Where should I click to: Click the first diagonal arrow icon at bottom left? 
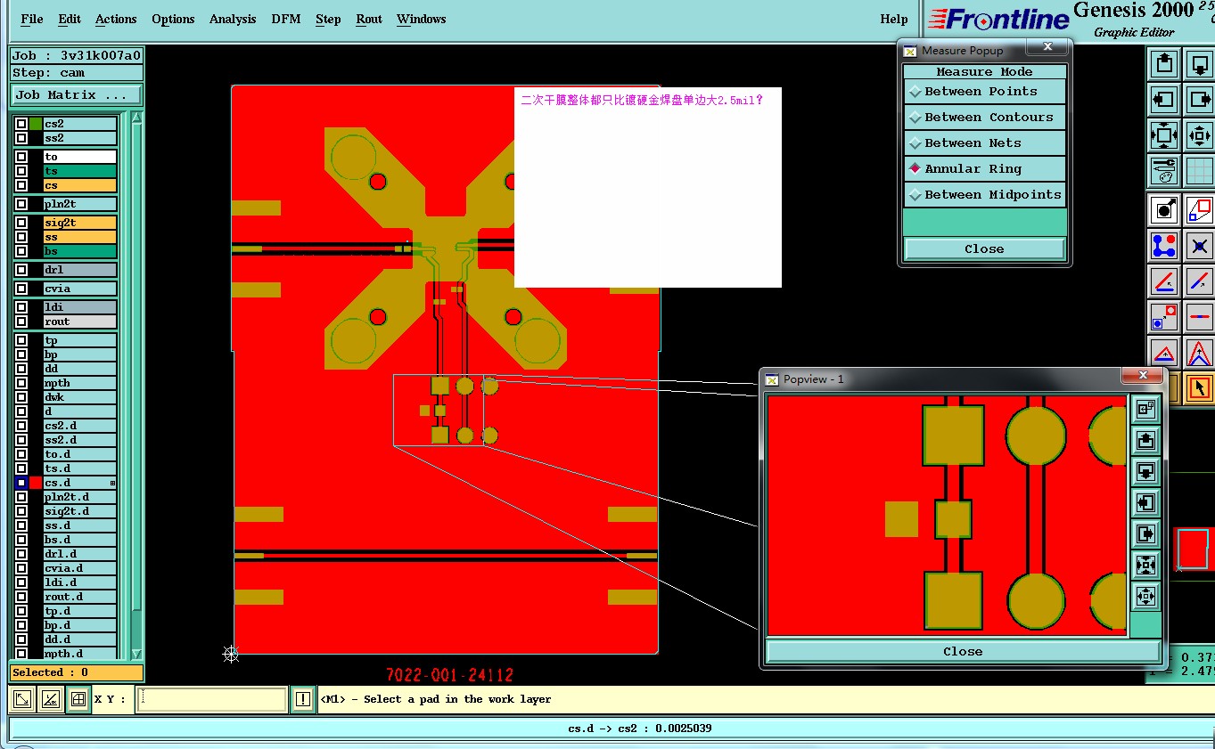(x=23, y=699)
